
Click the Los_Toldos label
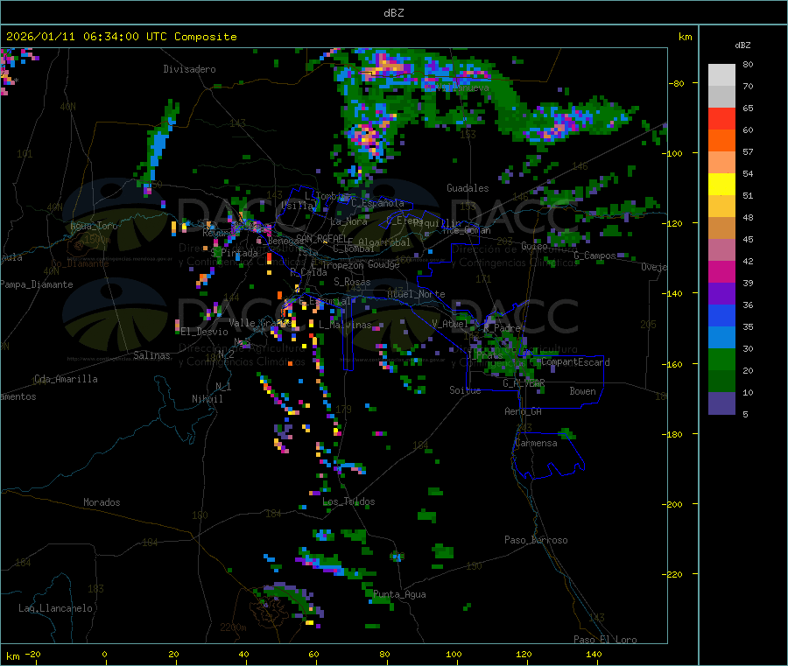click(348, 501)
